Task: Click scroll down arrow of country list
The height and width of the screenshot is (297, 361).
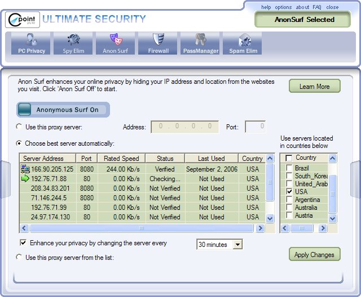Action: (332, 218)
